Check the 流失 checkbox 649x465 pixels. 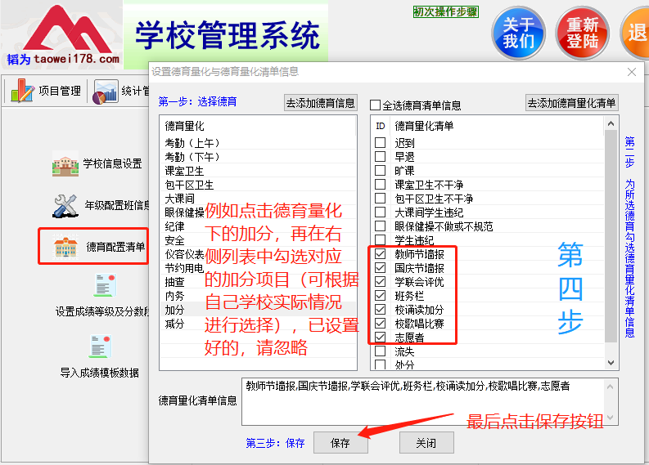click(x=380, y=351)
